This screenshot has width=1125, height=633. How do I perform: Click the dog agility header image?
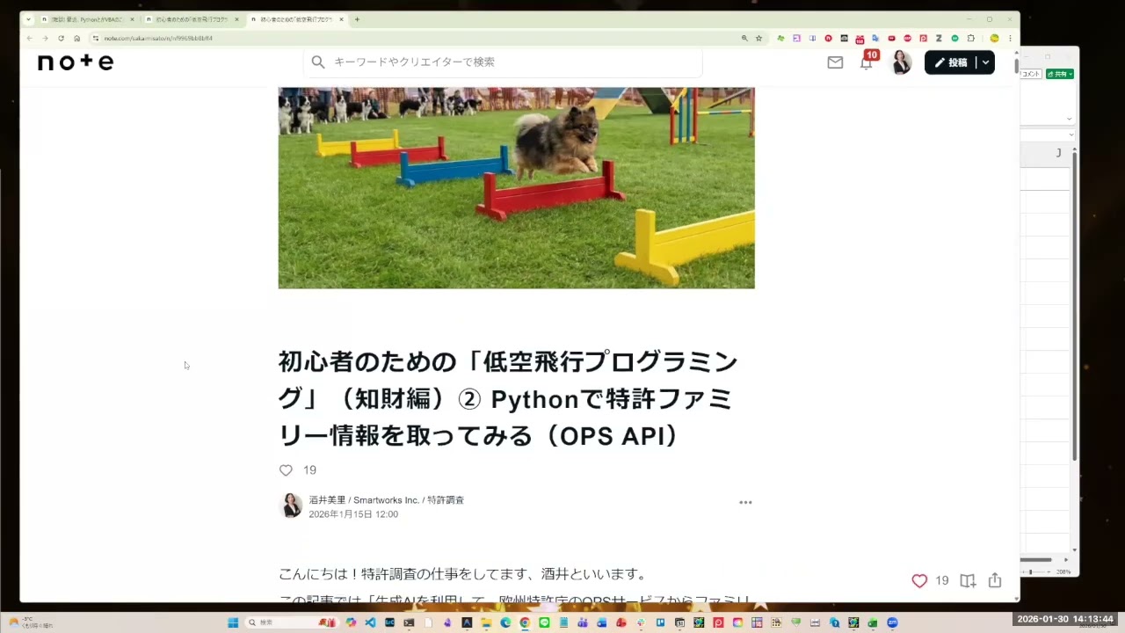pyautogui.click(x=516, y=187)
